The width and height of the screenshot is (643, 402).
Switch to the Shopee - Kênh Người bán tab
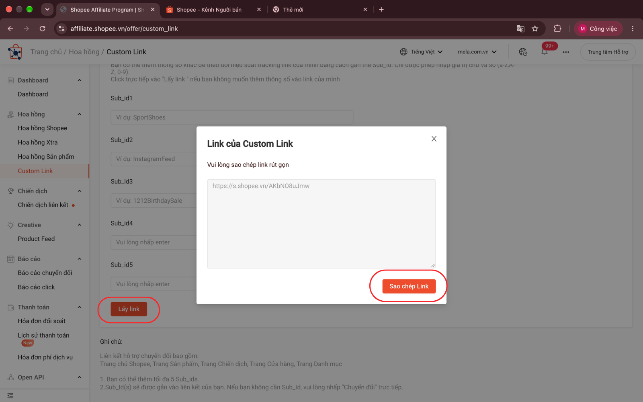coord(209,10)
